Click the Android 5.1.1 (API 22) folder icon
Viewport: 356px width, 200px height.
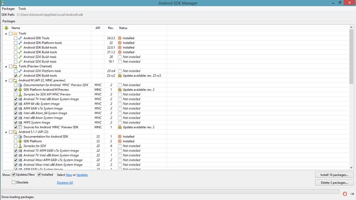tap(15, 132)
